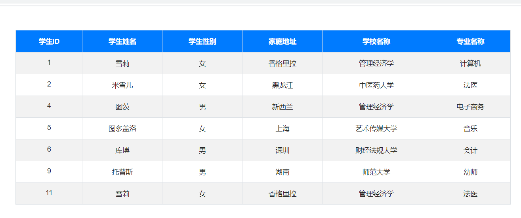This screenshot has width=521, height=218.
Task: Click the 学生姓名 column header
Action: click(122, 41)
